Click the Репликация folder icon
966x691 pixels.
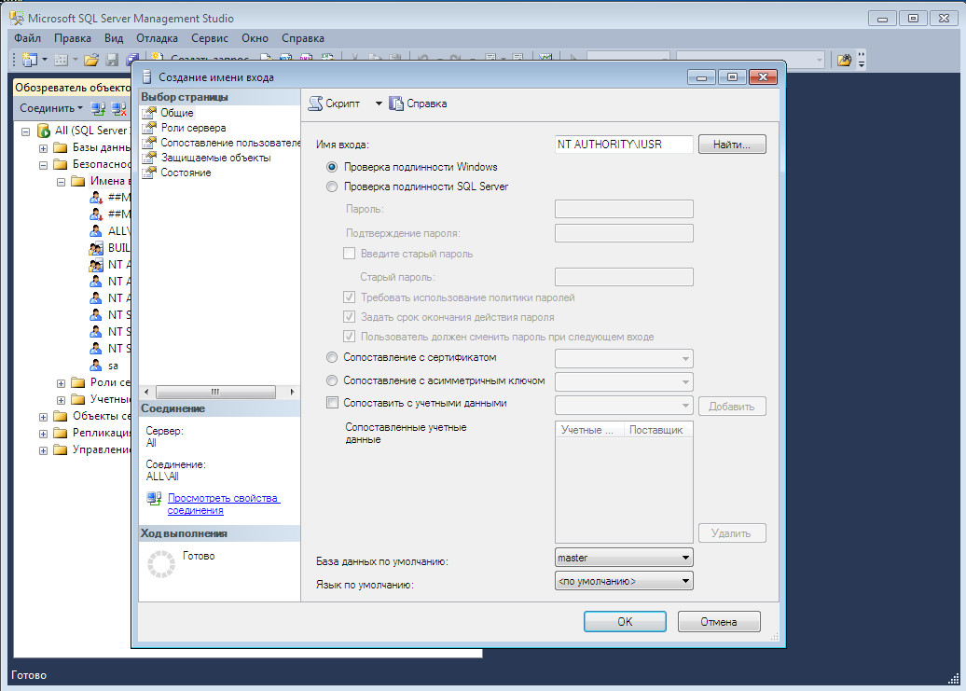(x=61, y=433)
